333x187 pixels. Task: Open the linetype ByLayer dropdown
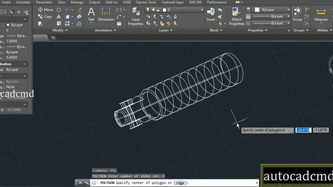[x=288, y=23]
